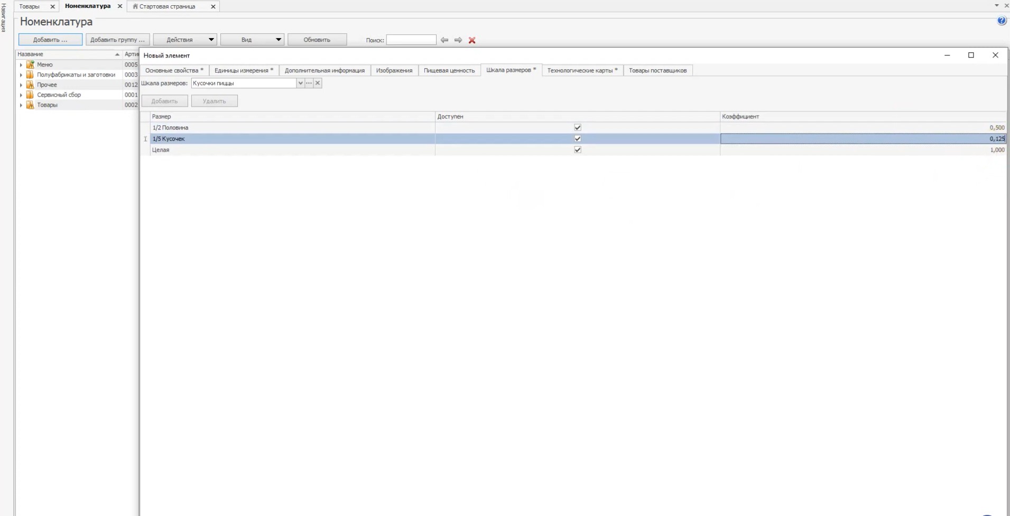Expand the Прочее tree node
This screenshot has width=1010, height=516.
coord(21,85)
